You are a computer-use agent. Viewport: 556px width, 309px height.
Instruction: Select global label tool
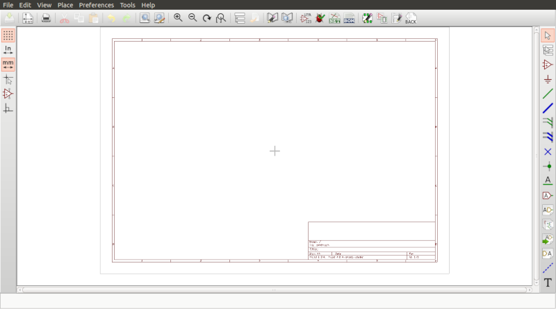coord(548,196)
